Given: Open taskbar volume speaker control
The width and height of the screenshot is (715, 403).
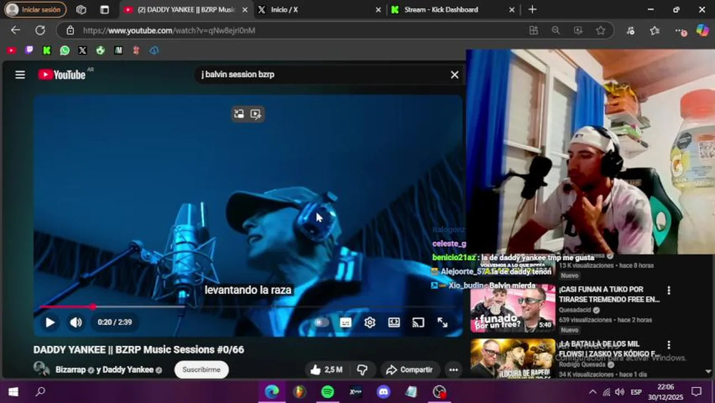Looking at the screenshot, I should tap(620, 392).
